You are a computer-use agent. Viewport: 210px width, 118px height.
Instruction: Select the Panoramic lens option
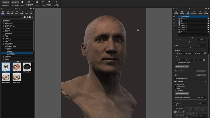point(176,90)
